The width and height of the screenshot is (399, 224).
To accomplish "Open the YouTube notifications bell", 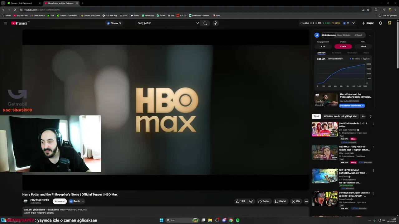I will (380, 23).
